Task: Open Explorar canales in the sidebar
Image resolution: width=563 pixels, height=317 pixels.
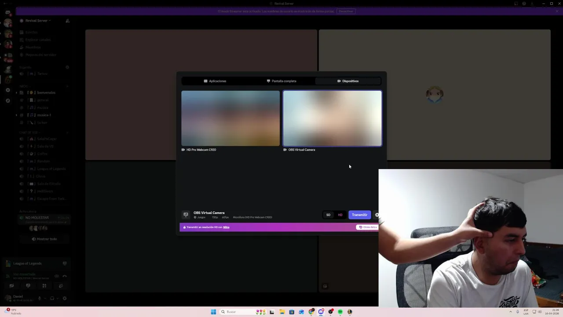Action: click(38, 40)
